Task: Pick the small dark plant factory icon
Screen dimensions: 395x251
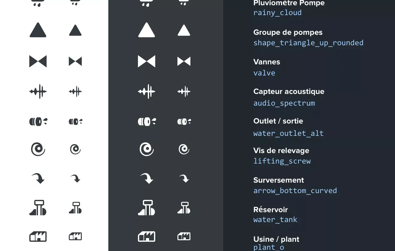Action: click(x=75, y=236)
